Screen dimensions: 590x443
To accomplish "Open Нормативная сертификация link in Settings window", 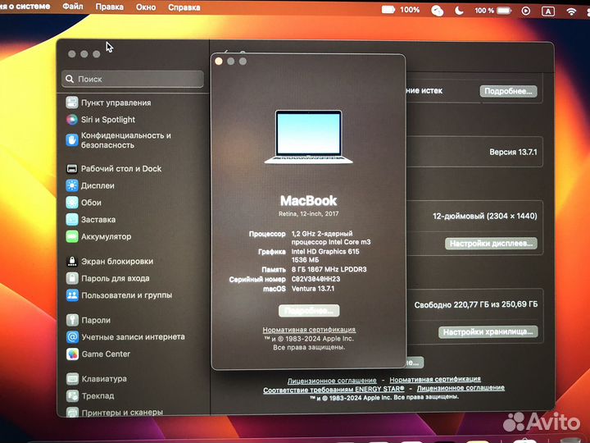I will [435, 379].
